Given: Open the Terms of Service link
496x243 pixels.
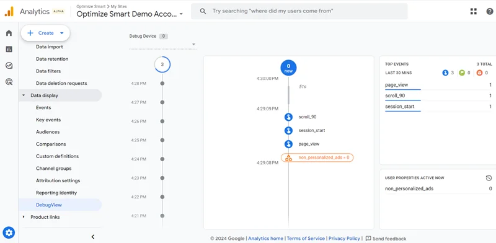Looking at the screenshot, I should pyautogui.click(x=306, y=239).
